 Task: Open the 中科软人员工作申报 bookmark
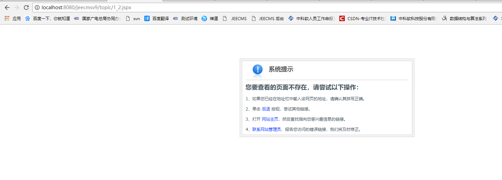[x=312, y=18]
